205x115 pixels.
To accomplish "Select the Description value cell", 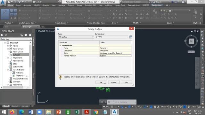I will tap(116, 50).
